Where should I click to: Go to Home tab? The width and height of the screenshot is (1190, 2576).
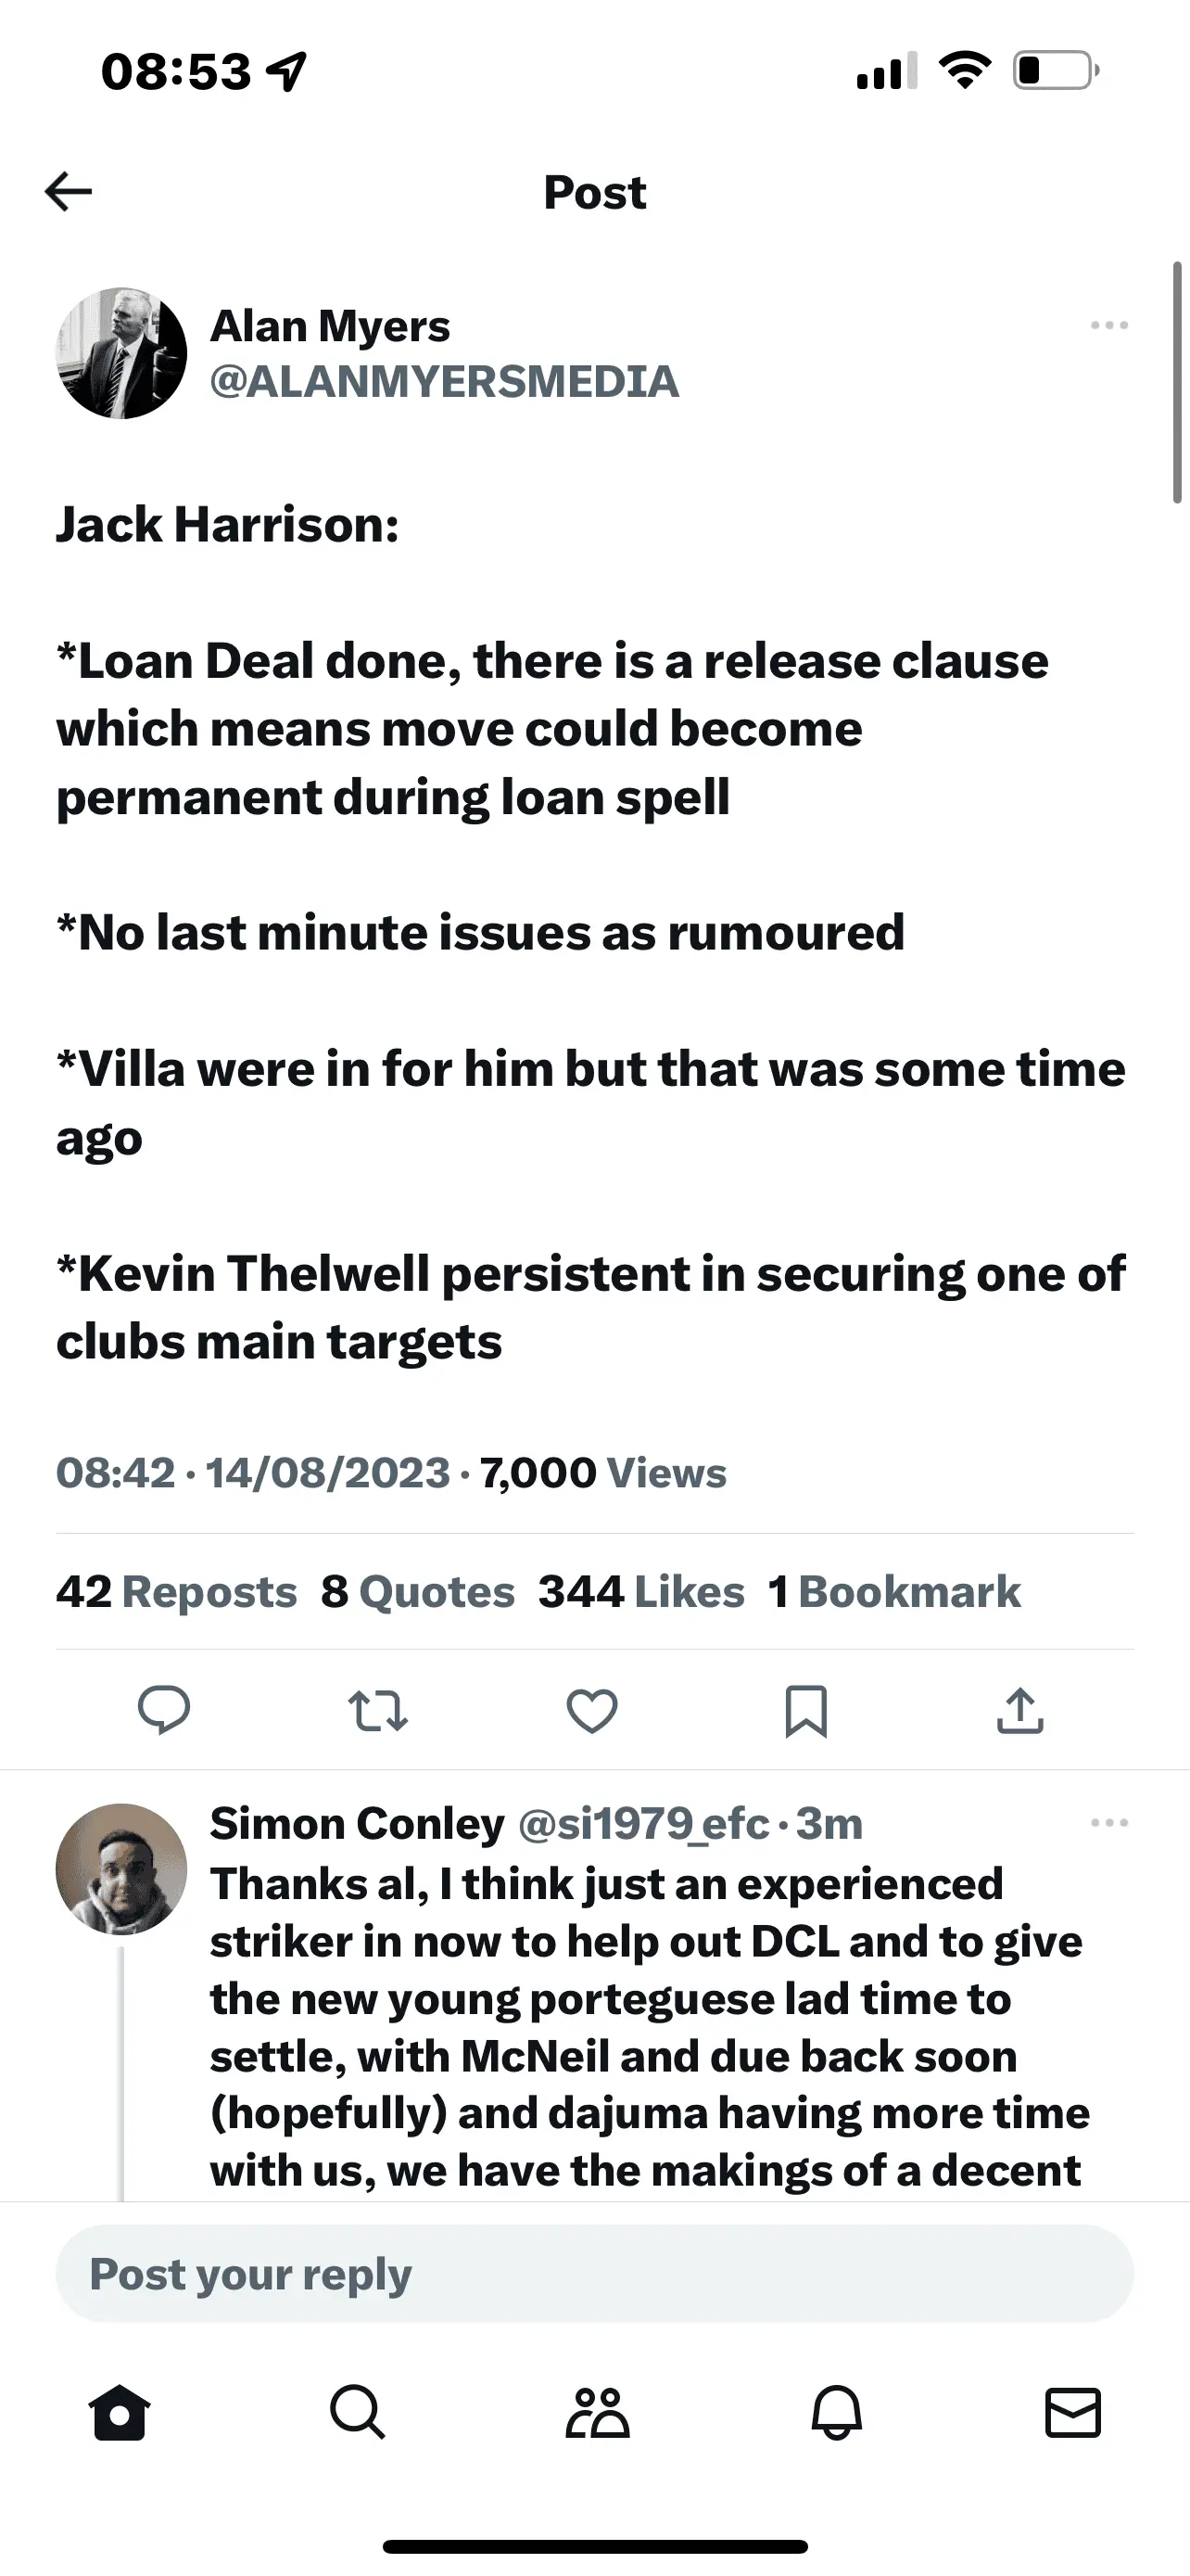(x=120, y=2413)
